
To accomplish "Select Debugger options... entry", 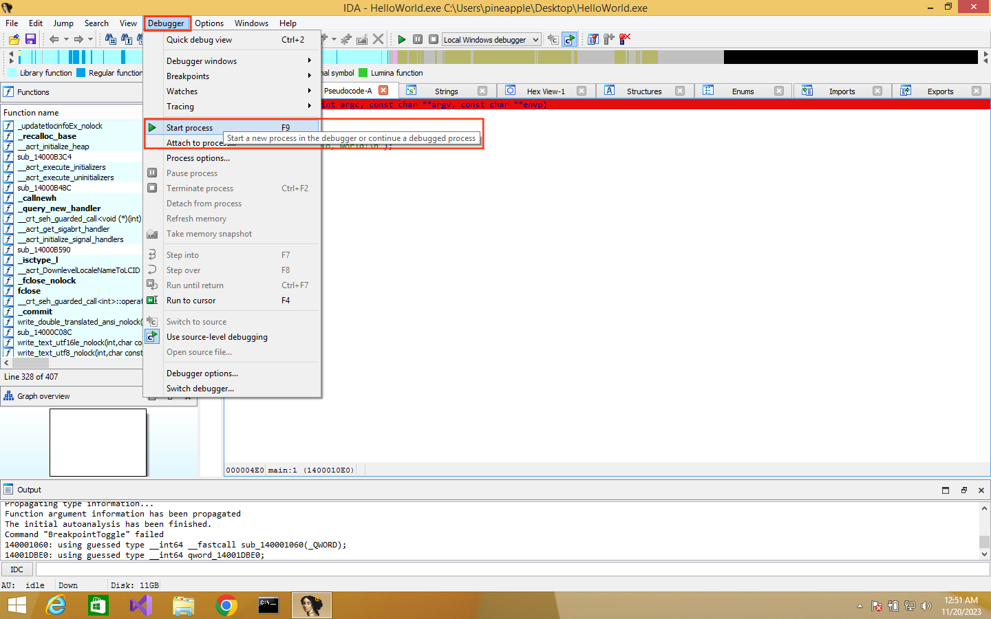I will [x=232, y=373].
